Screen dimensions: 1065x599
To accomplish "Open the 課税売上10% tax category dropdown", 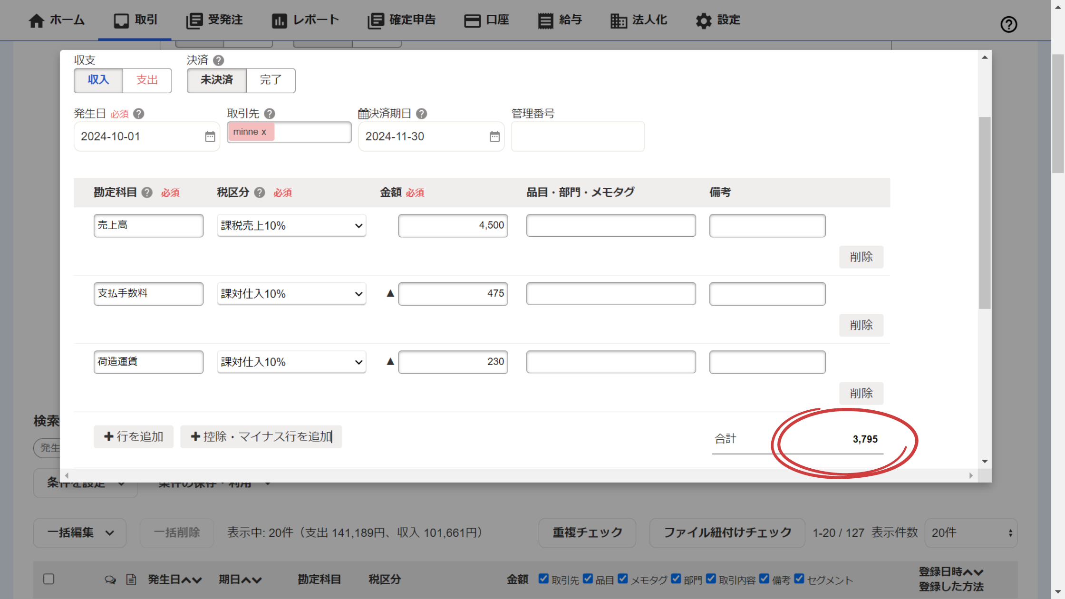I will [291, 225].
